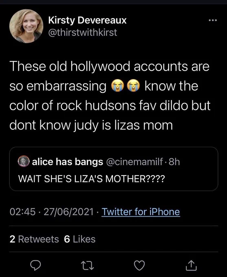227x277 pixels.
Task: Tap alice has bangs small avatar
Action: point(24,161)
